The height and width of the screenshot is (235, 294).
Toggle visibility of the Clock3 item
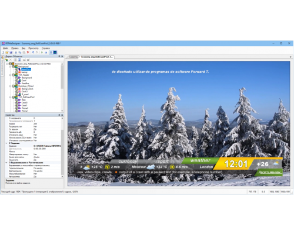pos(16,92)
